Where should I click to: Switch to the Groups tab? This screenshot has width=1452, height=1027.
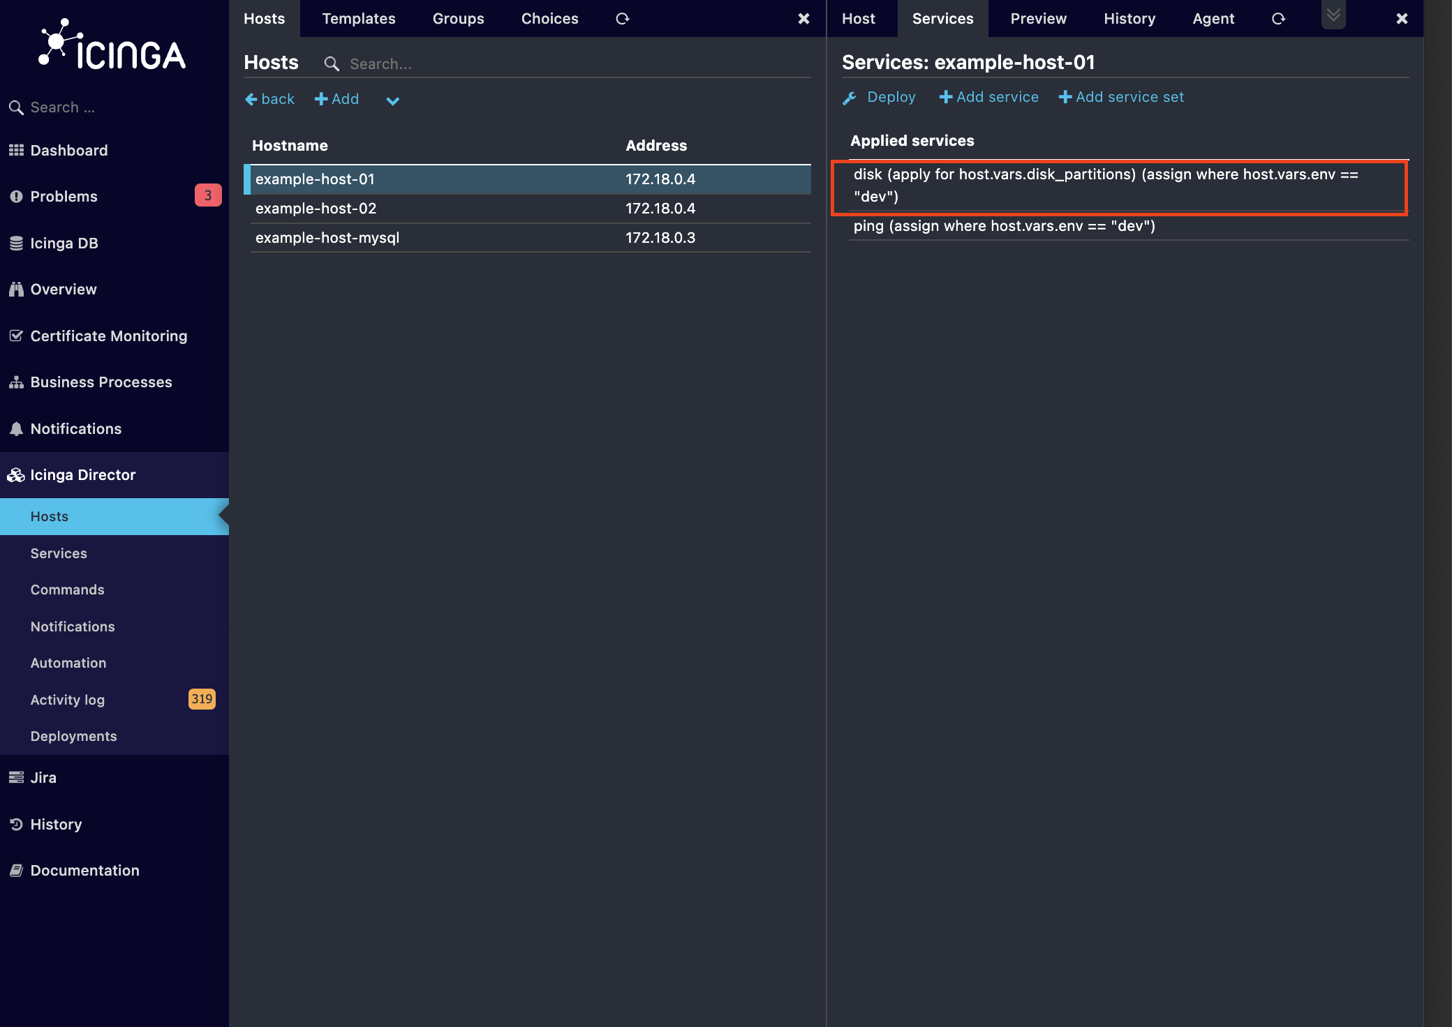pos(458,18)
